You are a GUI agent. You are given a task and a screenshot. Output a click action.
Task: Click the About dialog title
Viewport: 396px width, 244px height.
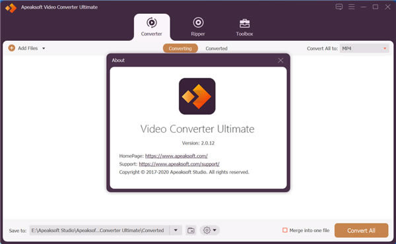[118, 60]
